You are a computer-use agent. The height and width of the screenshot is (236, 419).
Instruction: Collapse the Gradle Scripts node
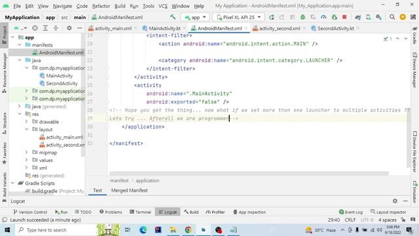12,184
